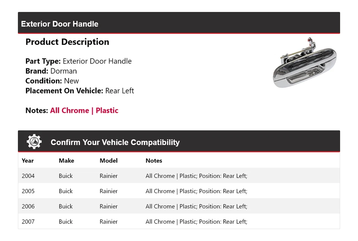Click the Placement On Vehicle: Rear Left line
The image size is (358, 241).
pyautogui.click(x=79, y=91)
